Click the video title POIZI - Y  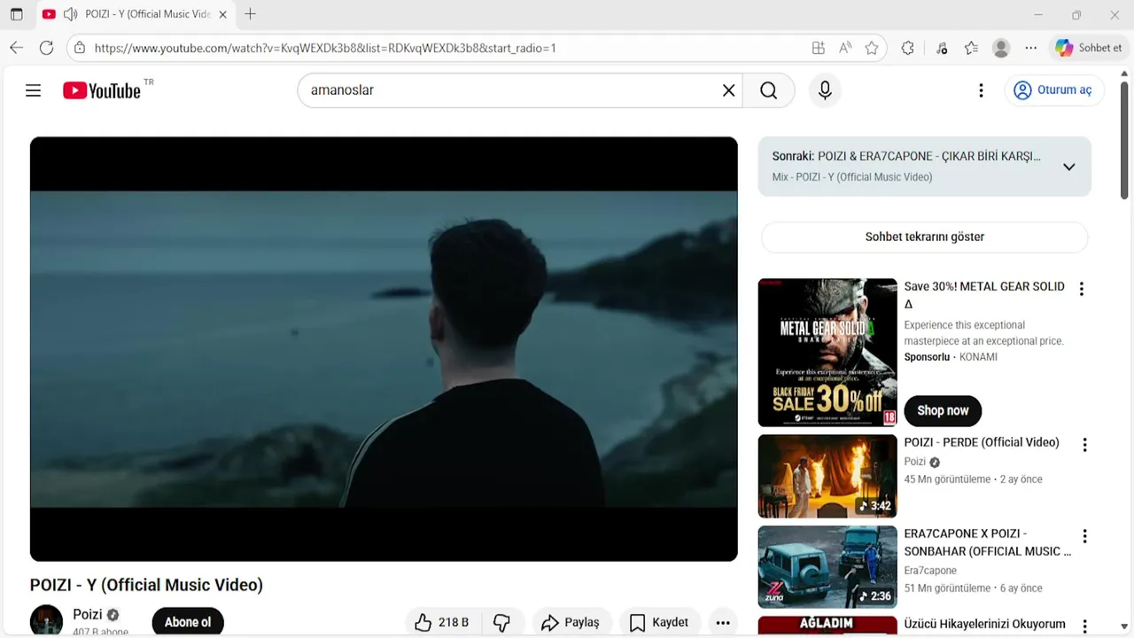(146, 585)
